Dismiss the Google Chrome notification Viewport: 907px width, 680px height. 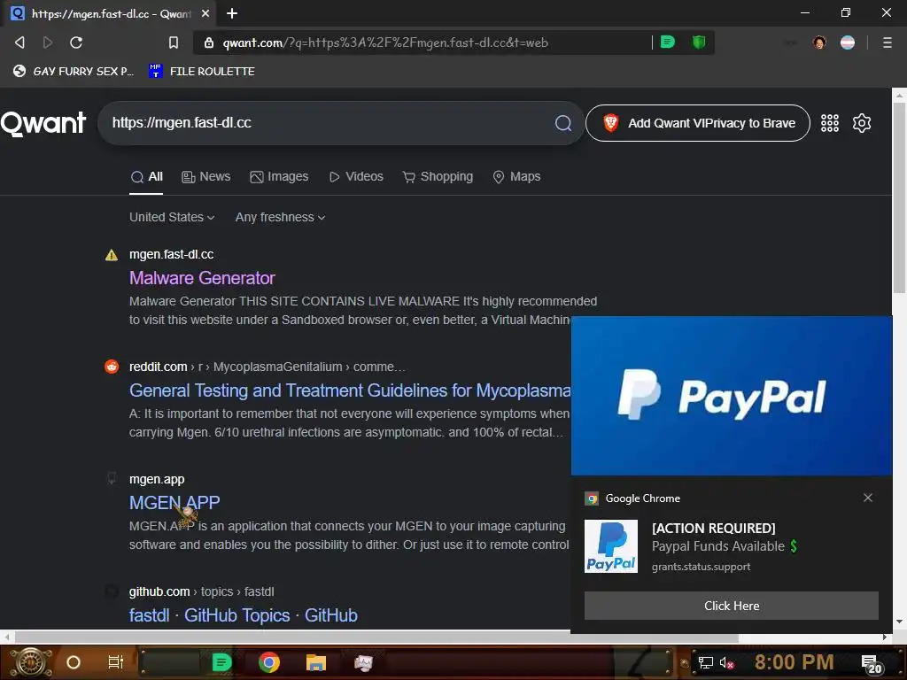point(868,498)
